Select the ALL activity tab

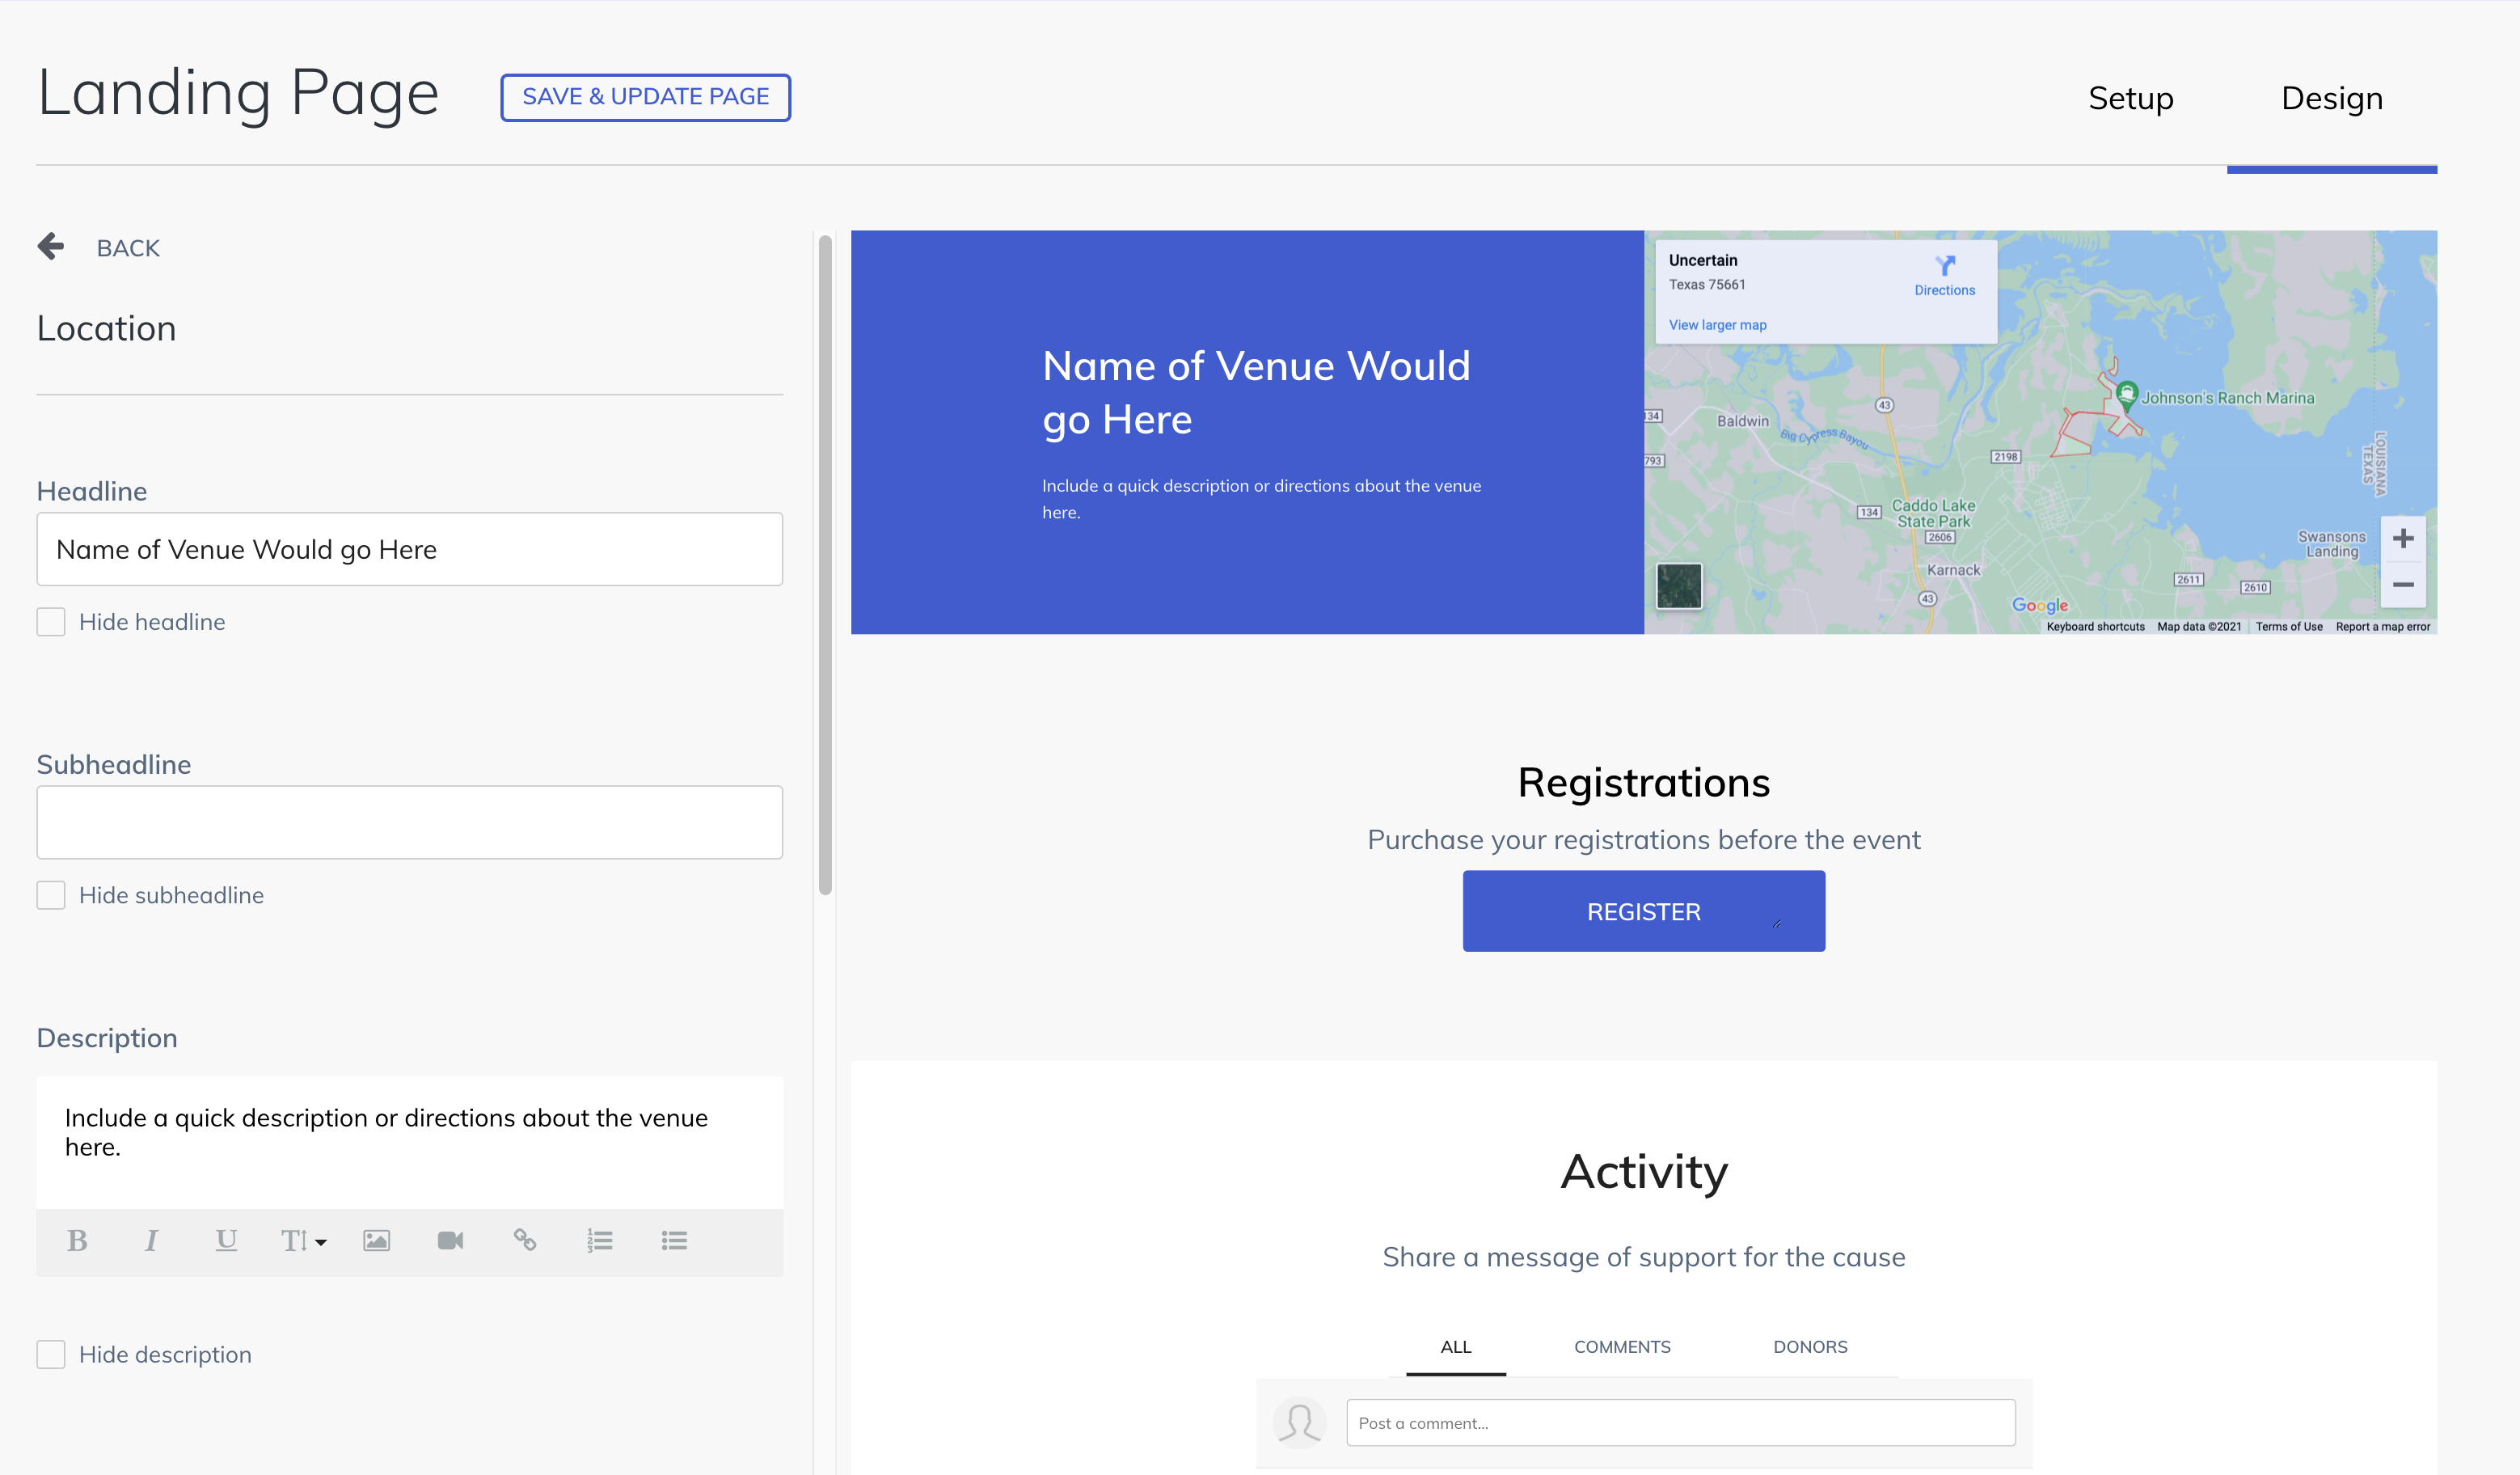tap(1455, 1347)
